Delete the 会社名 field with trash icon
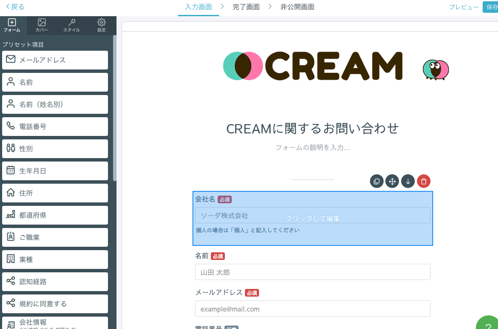 click(424, 182)
